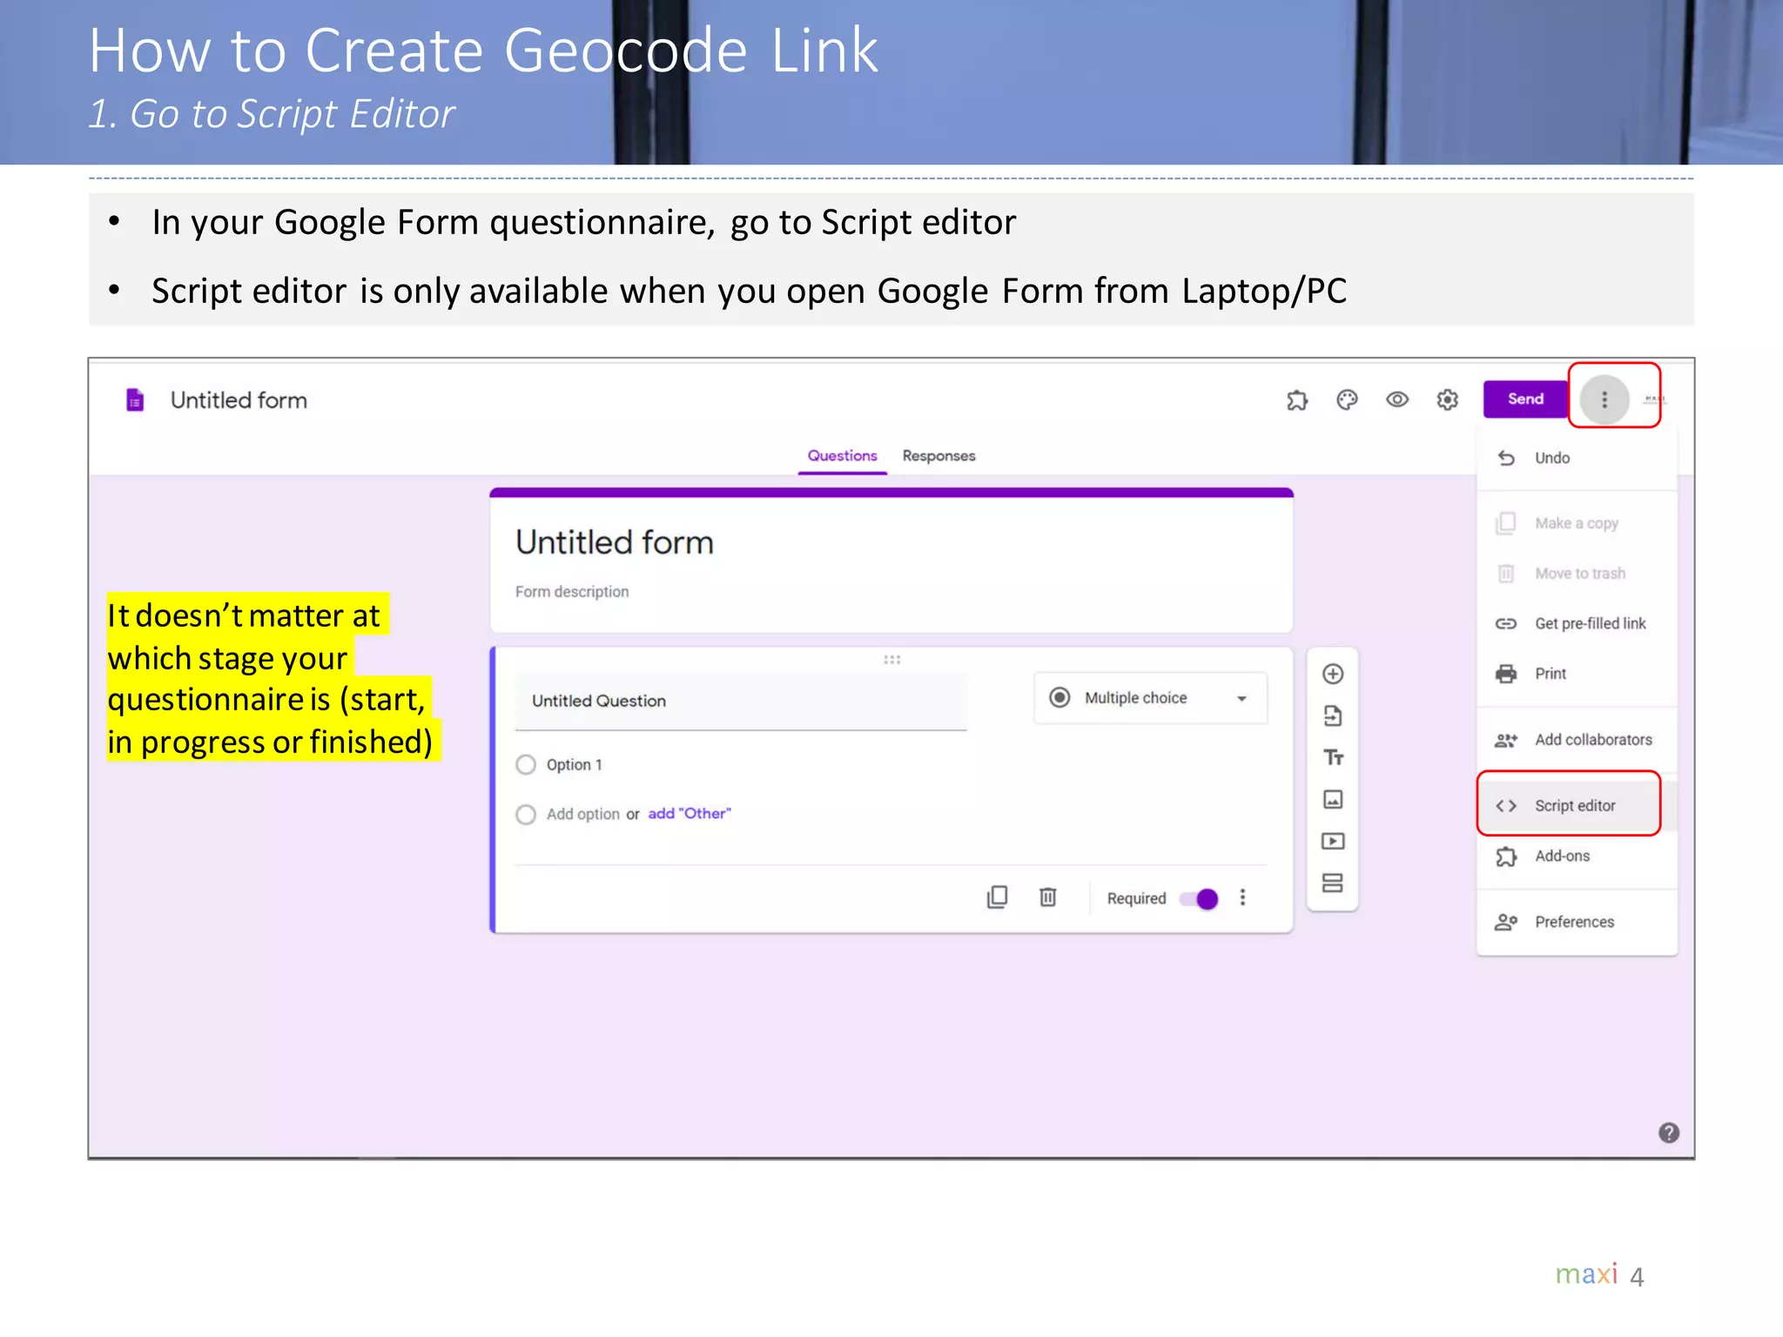This screenshot has width=1783, height=1337.
Task: Click the Add title and description icon
Action: (x=1333, y=757)
